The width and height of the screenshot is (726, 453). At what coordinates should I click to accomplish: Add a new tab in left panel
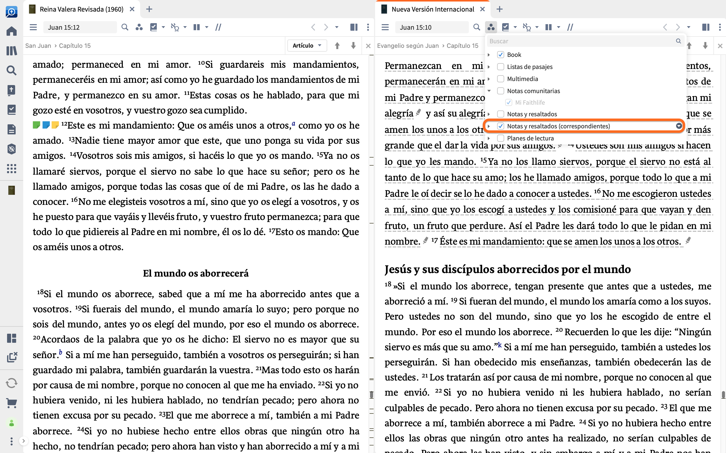(x=149, y=9)
